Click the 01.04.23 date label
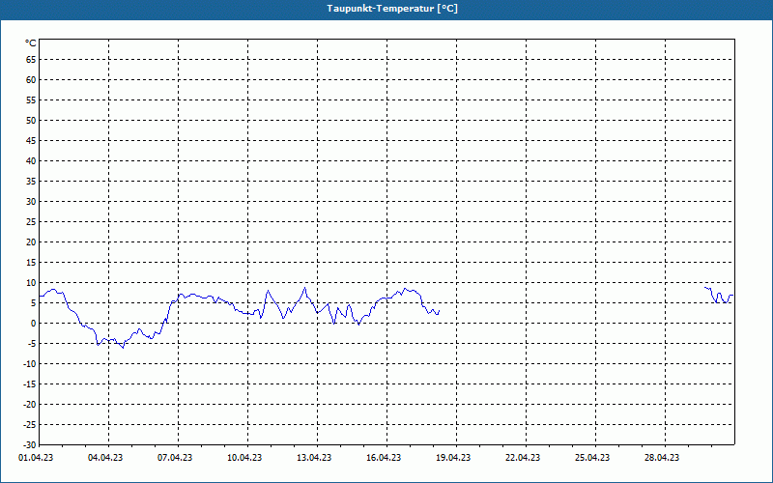Screen dimensions: 773x483 coord(36,458)
